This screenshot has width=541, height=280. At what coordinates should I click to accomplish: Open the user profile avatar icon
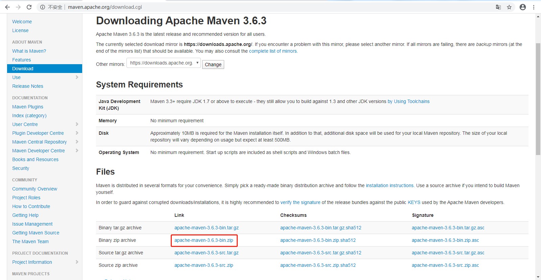523,7
